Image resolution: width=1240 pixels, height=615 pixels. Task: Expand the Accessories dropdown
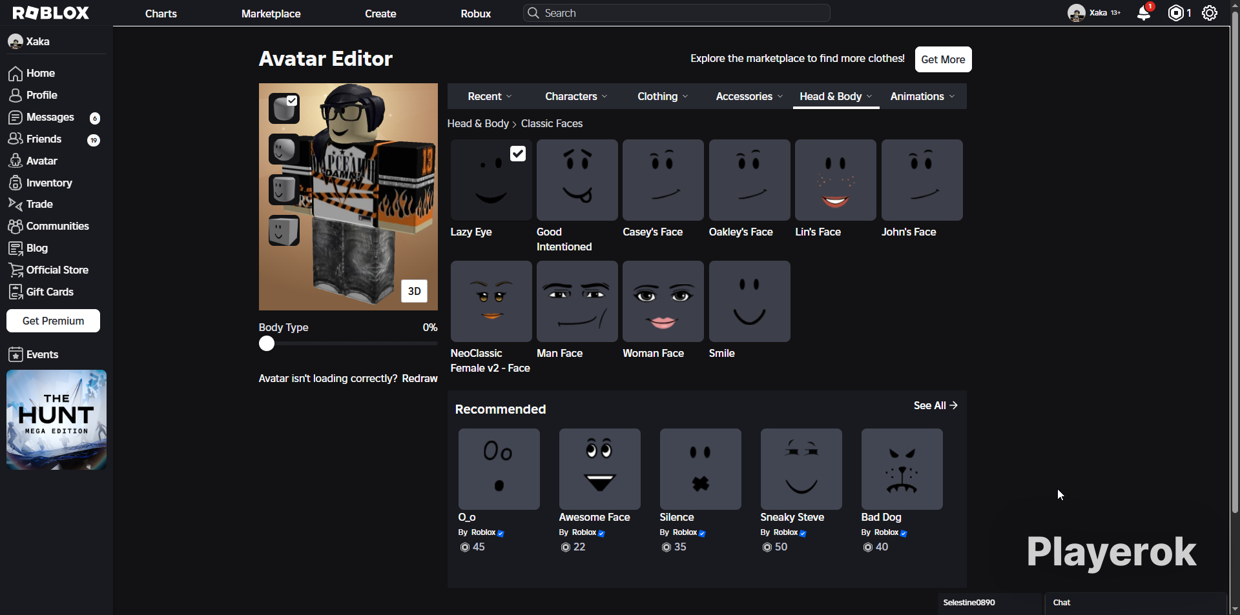point(749,96)
